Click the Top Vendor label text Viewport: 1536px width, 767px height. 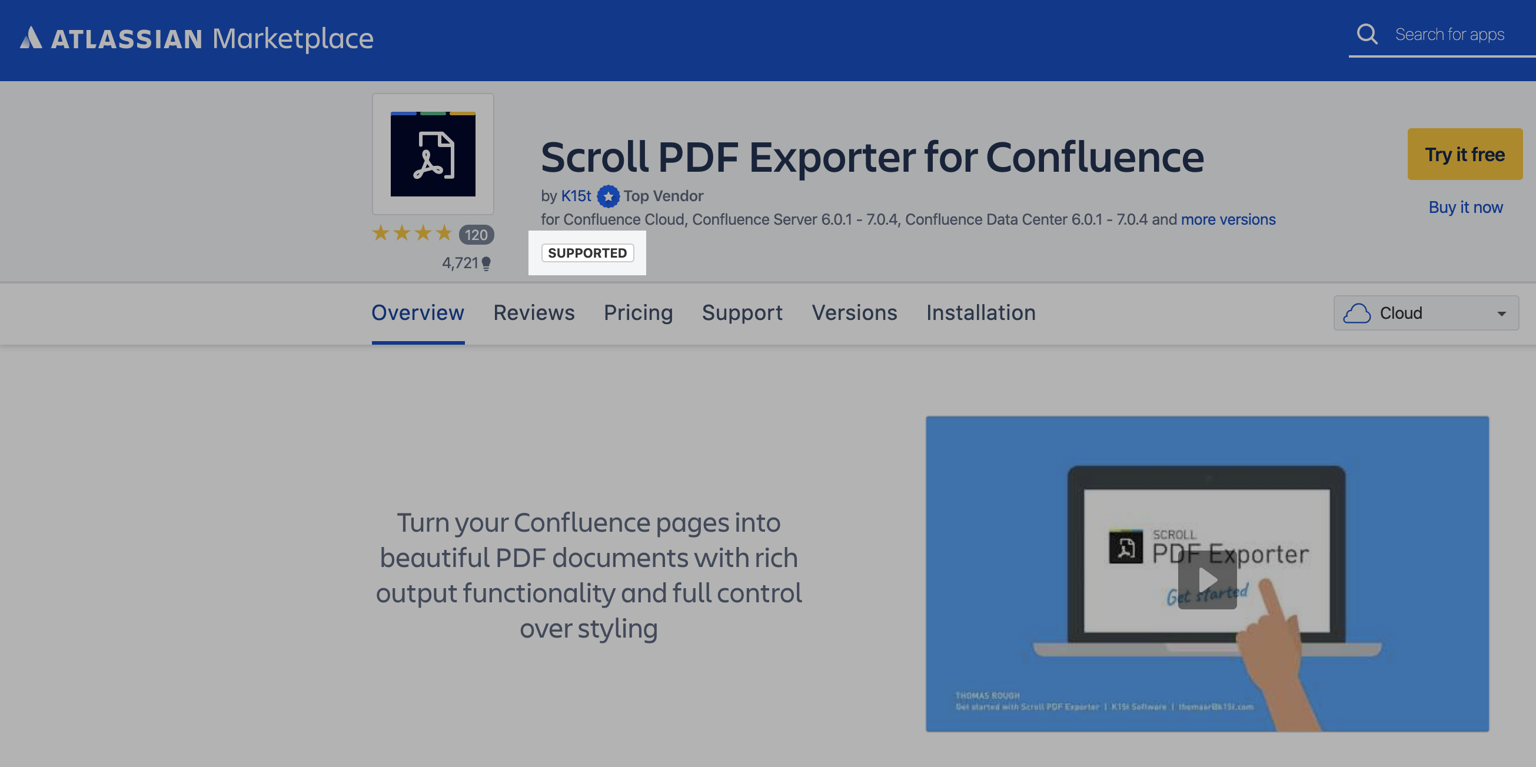pyautogui.click(x=663, y=196)
